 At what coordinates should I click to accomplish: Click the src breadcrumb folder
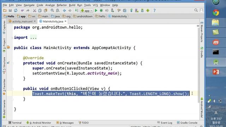tap(32, 16)
